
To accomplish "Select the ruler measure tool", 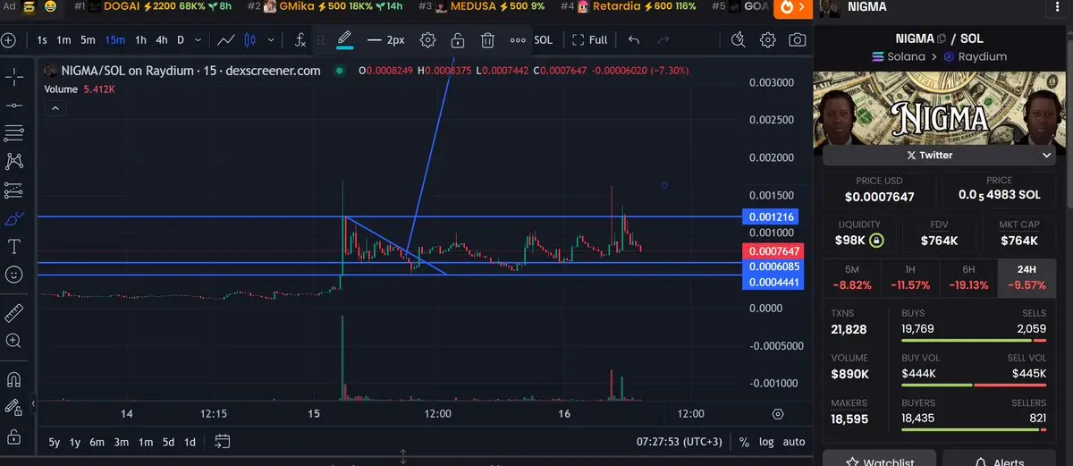I will 14,312.
